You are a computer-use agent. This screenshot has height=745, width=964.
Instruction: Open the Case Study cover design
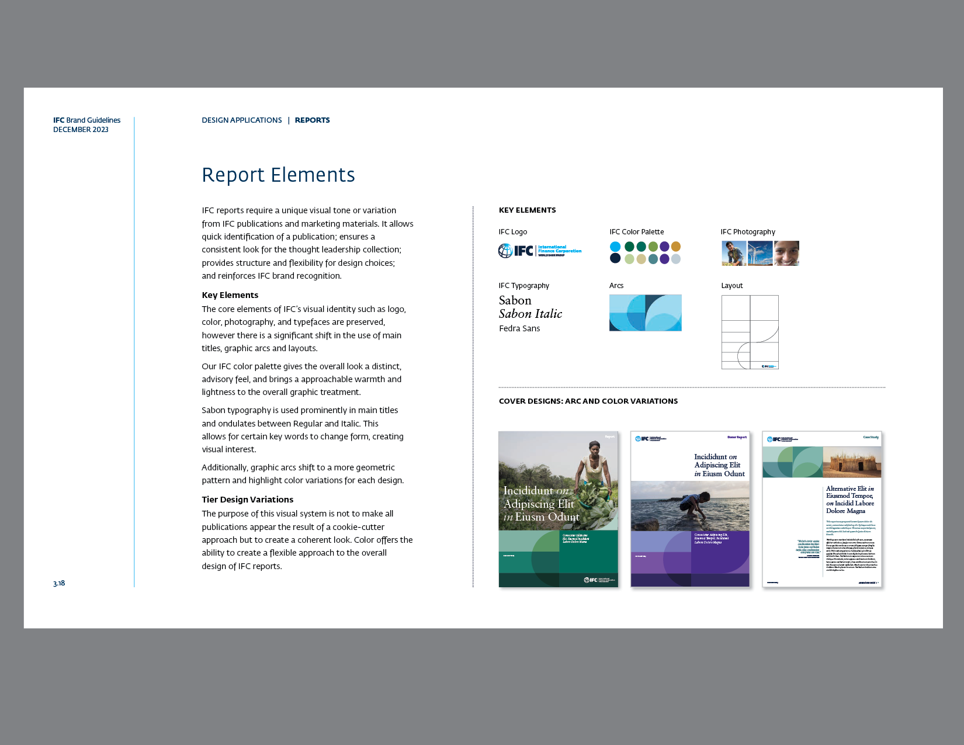point(822,509)
